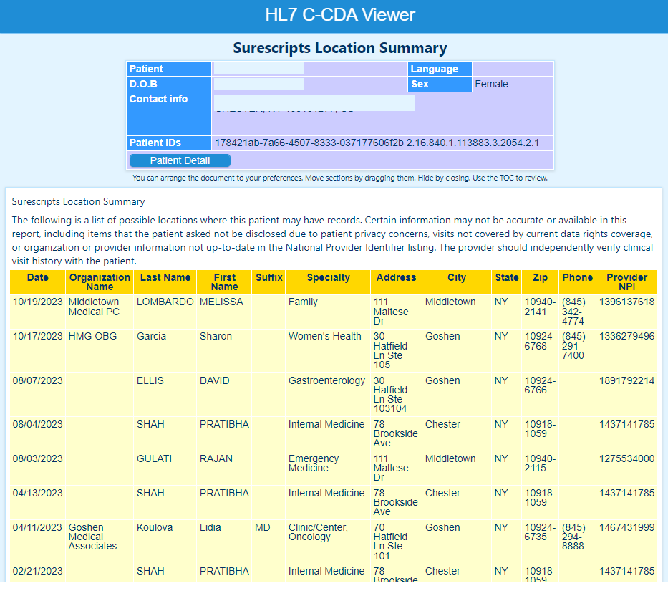
Task: Click the Emergency Medicine specialty cell
Action: (314, 463)
